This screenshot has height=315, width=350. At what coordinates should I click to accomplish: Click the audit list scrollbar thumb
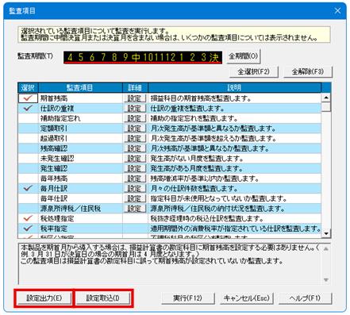[x=326, y=107]
